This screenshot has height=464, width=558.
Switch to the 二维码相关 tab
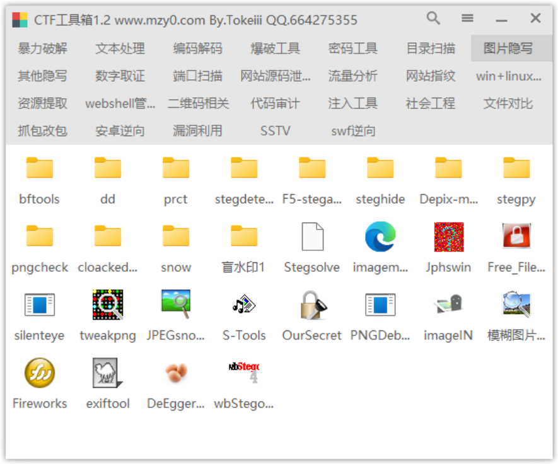click(x=198, y=103)
